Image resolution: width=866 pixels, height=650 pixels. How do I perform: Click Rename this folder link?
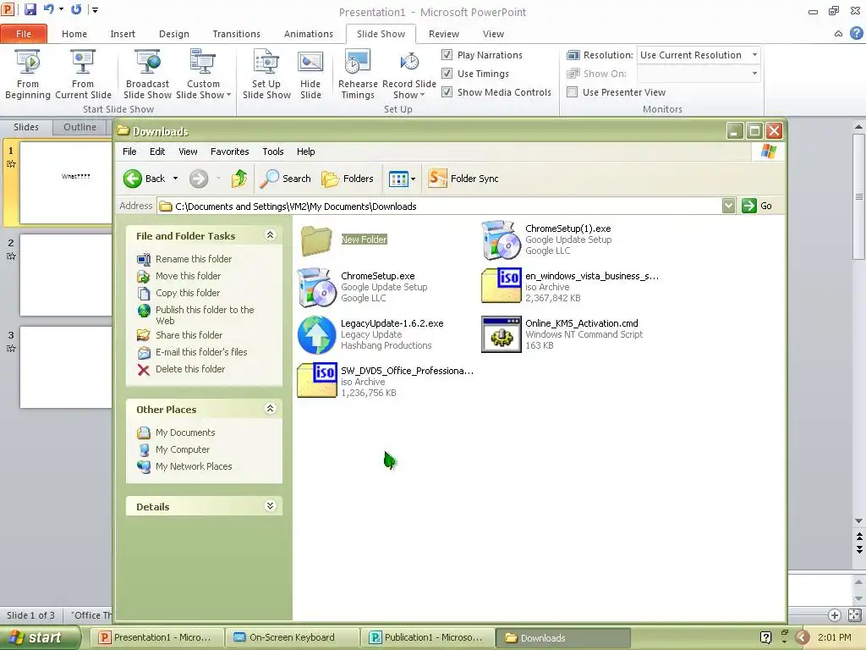coord(194,259)
